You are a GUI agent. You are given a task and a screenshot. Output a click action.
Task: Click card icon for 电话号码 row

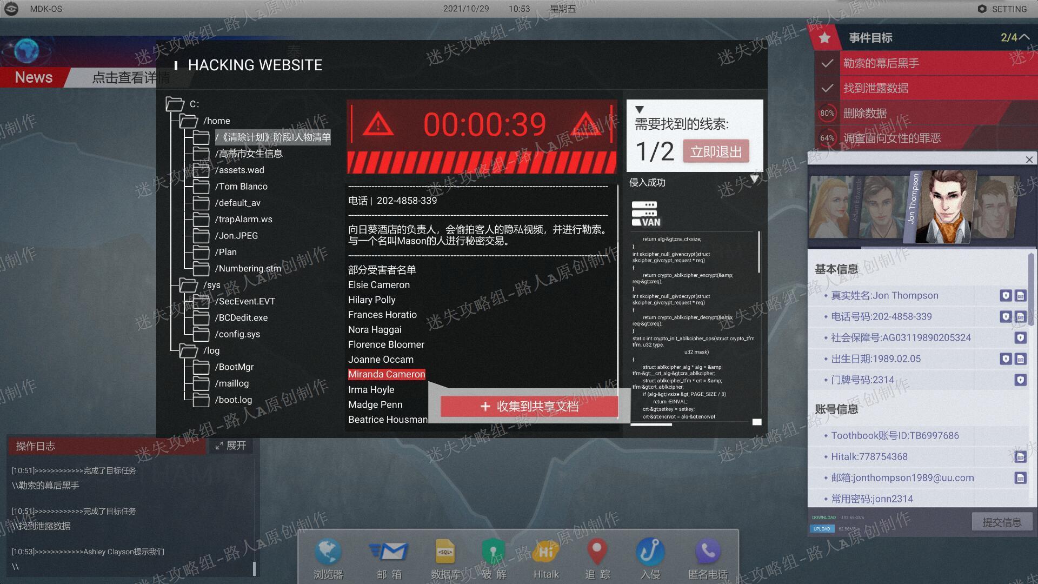tap(1020, 317)
